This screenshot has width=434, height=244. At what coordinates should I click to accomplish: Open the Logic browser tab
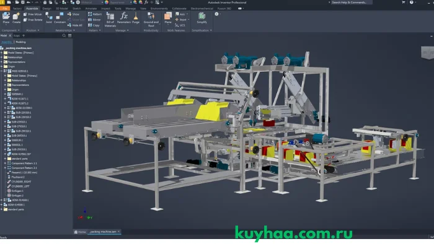(17, 36)
